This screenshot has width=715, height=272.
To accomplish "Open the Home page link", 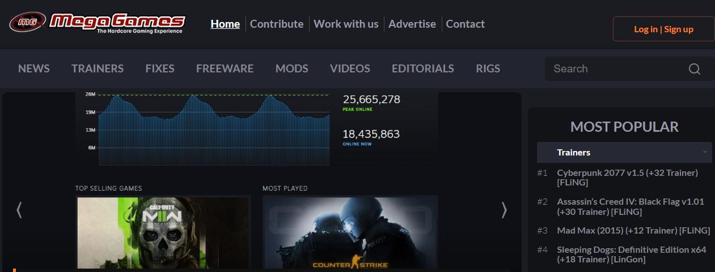I will [225, 24].
